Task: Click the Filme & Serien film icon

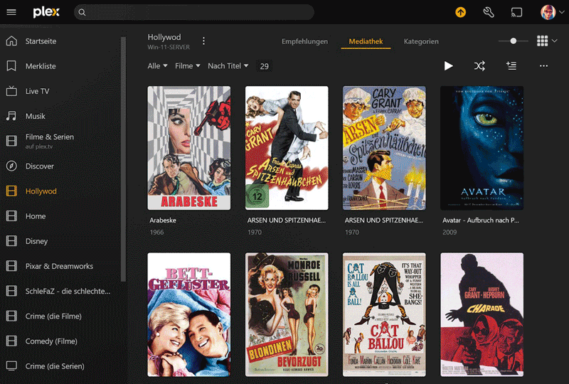Action: pos(11,141)
